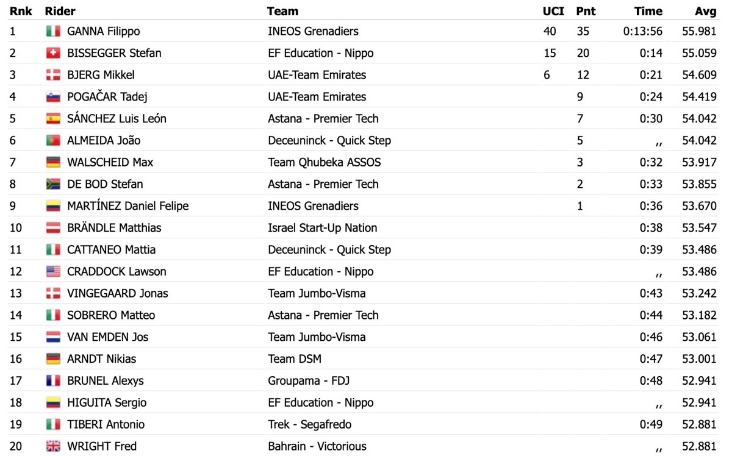Open rider page for VINGEGAARD Jonas
Viewport: 732px width, 456px height.
pos(118,293)
